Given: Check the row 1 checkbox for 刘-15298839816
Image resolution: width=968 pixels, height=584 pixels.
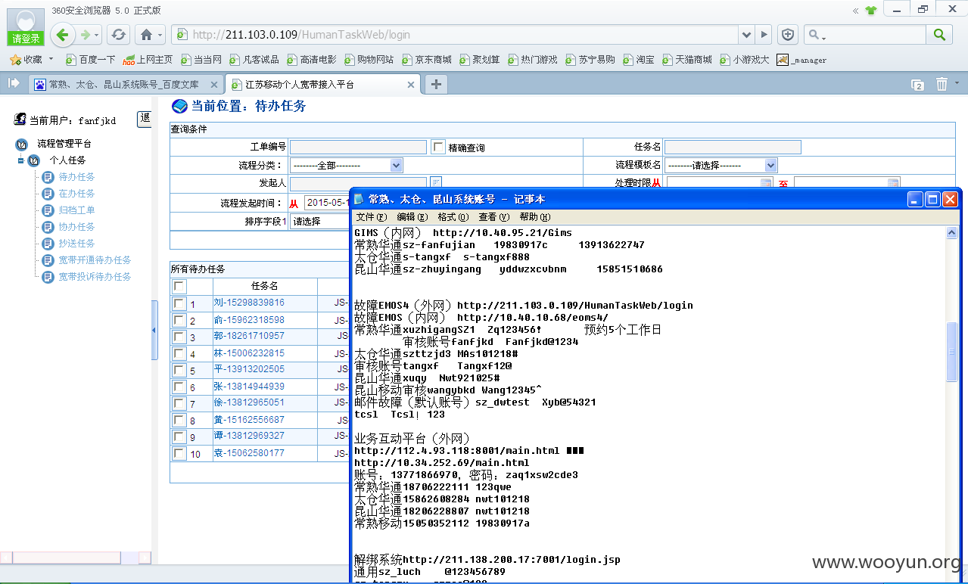Looking at the screenshot, I should (179, 303).
